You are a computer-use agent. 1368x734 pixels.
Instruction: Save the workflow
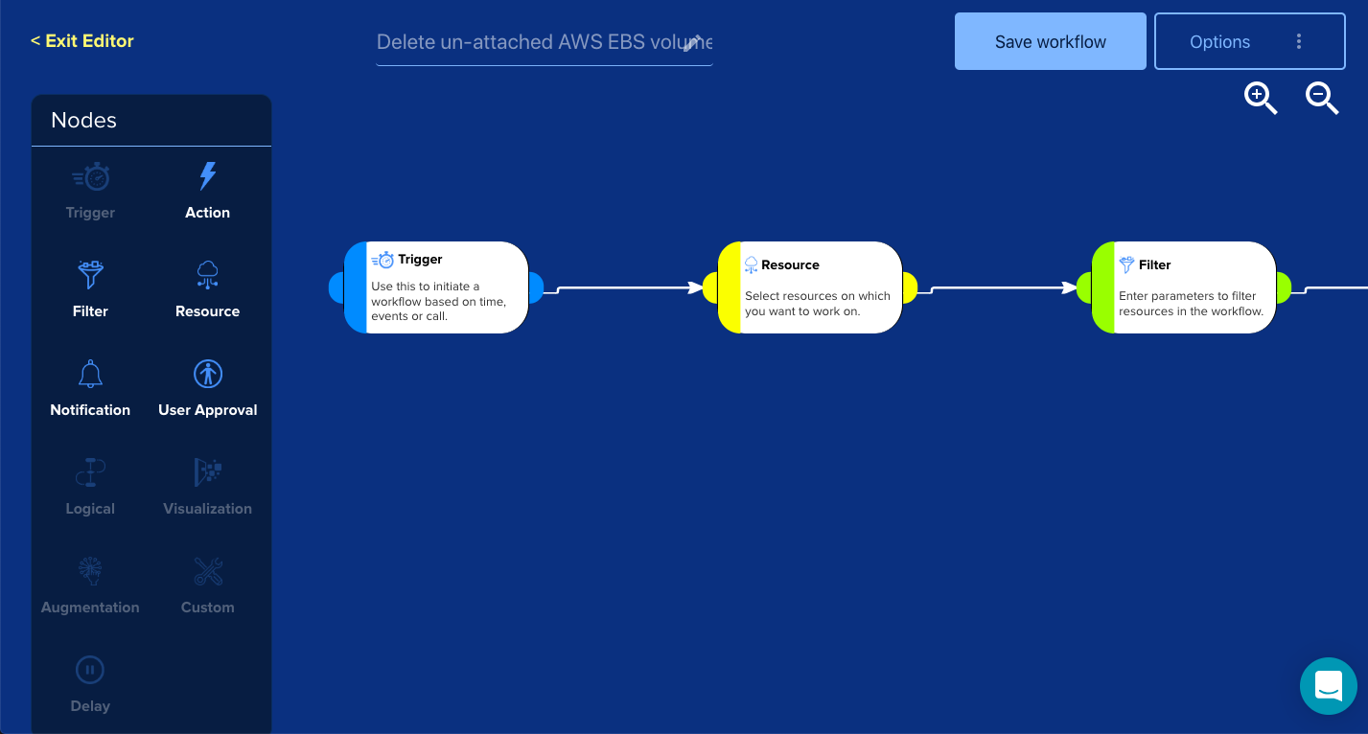[1051, 41]
